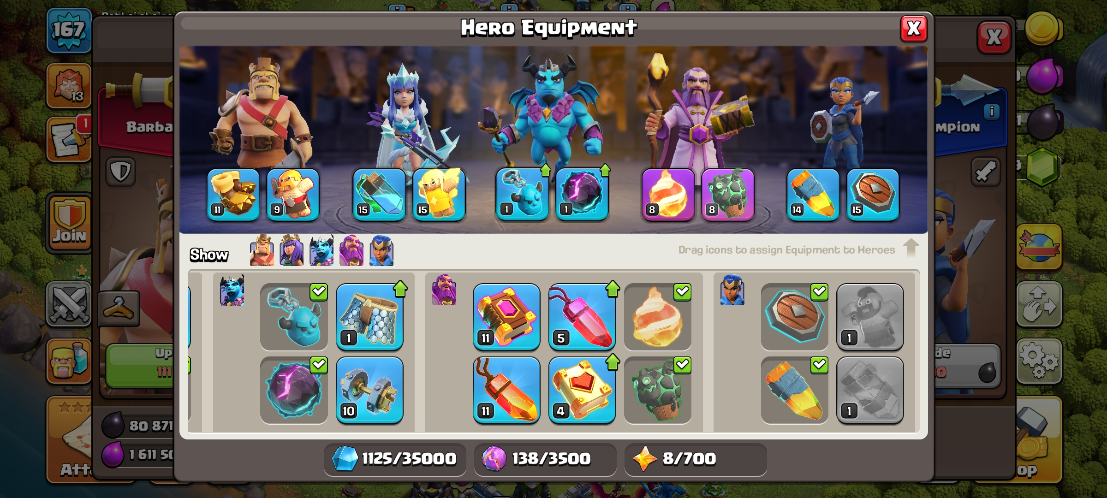Tap the Royal Champion's Seeking Shield slot level 15
1107x498 pixels.
(873, 195)
